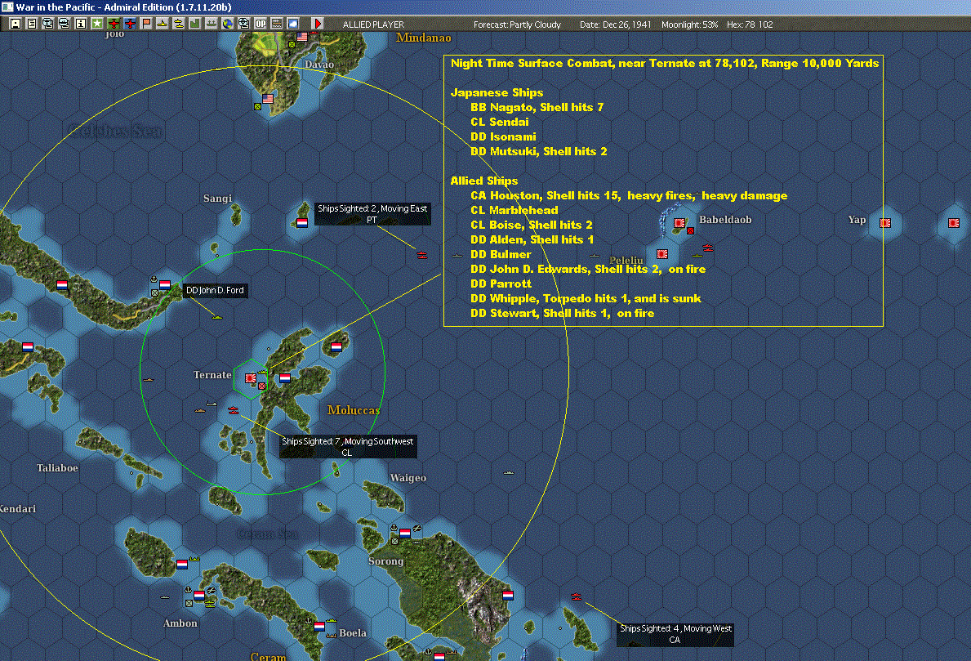Select red task force labeled PT sighting
The image size is (971, 661).
422,255
